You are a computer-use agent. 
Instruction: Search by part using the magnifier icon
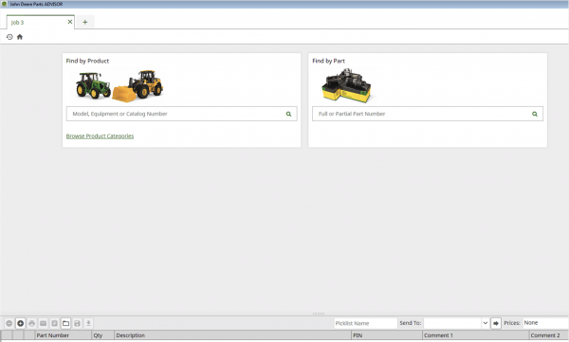click(x=535, y=114)
